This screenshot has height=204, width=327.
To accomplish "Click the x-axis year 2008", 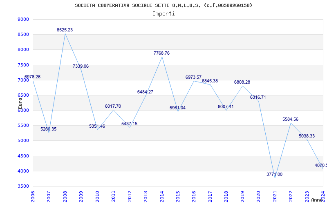I will pyautogui.click(x=65, y=196).
